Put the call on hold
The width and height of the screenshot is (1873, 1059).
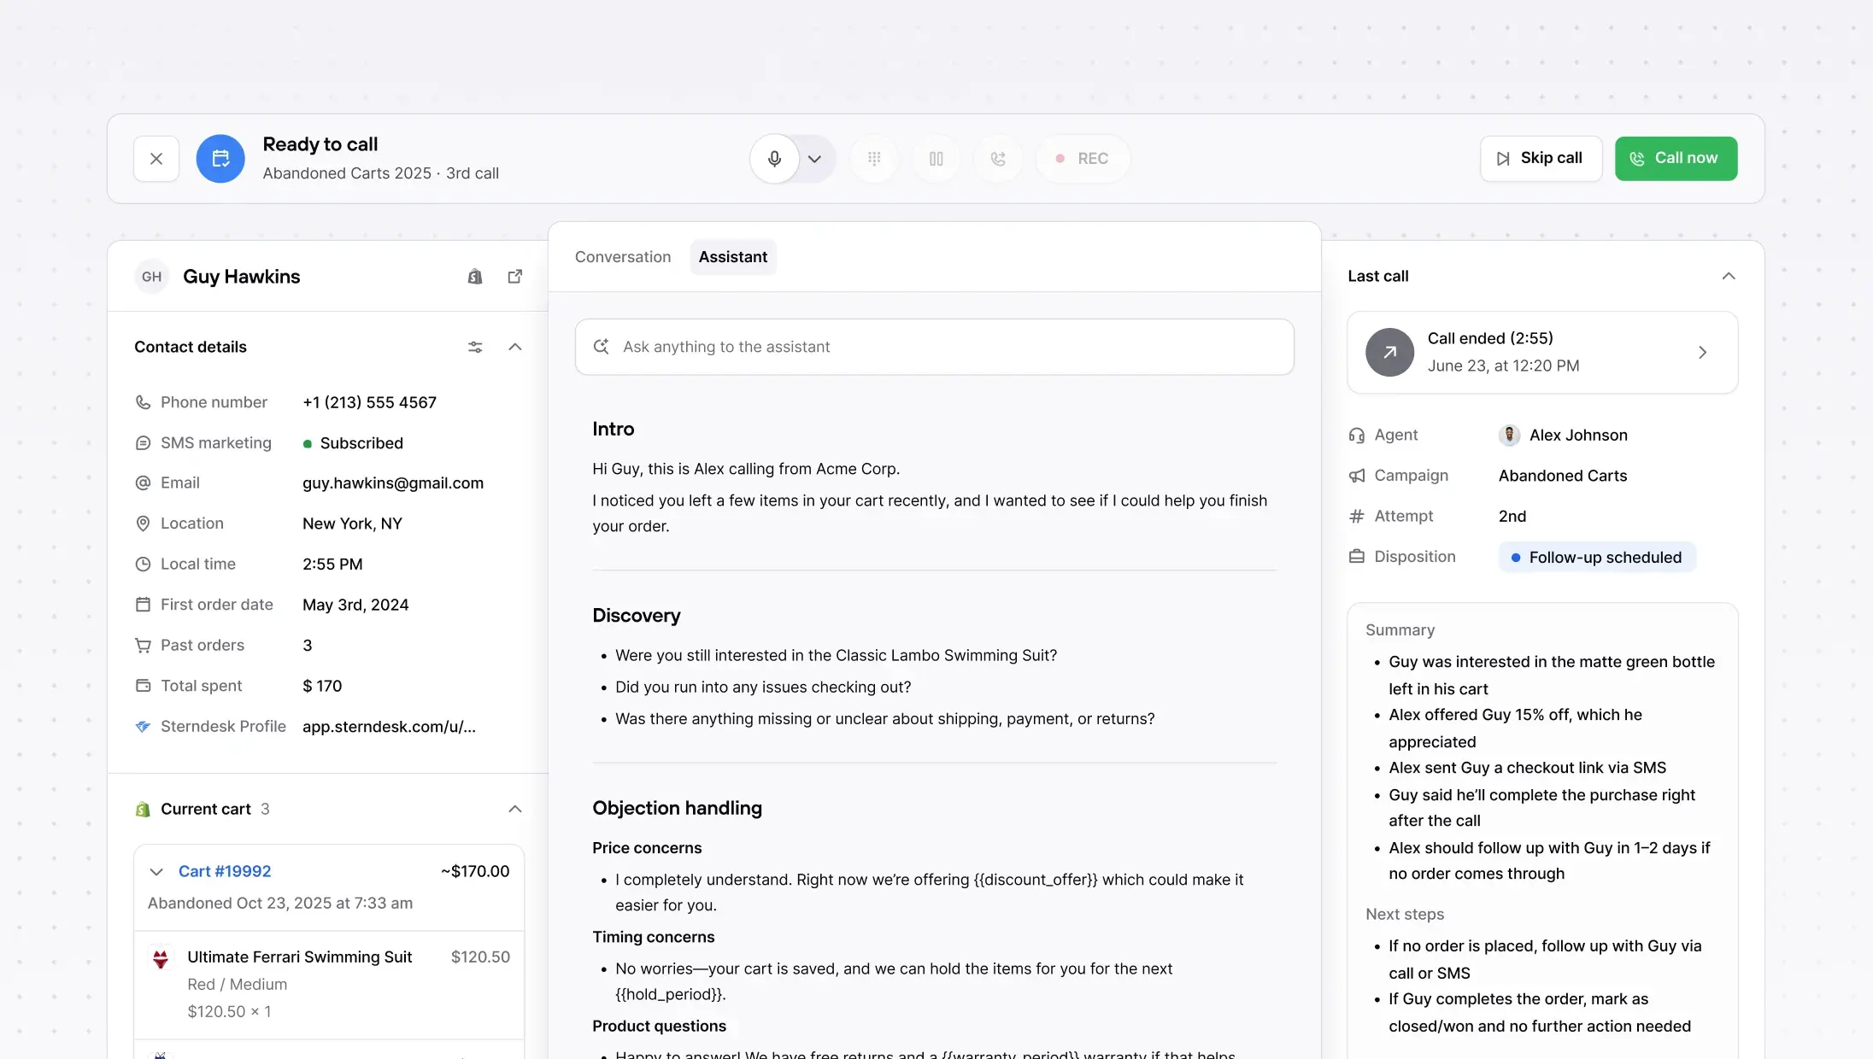[x=936, y=158]
